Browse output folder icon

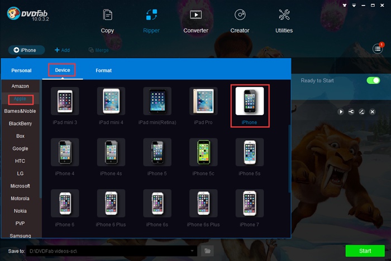coord(207,251)
